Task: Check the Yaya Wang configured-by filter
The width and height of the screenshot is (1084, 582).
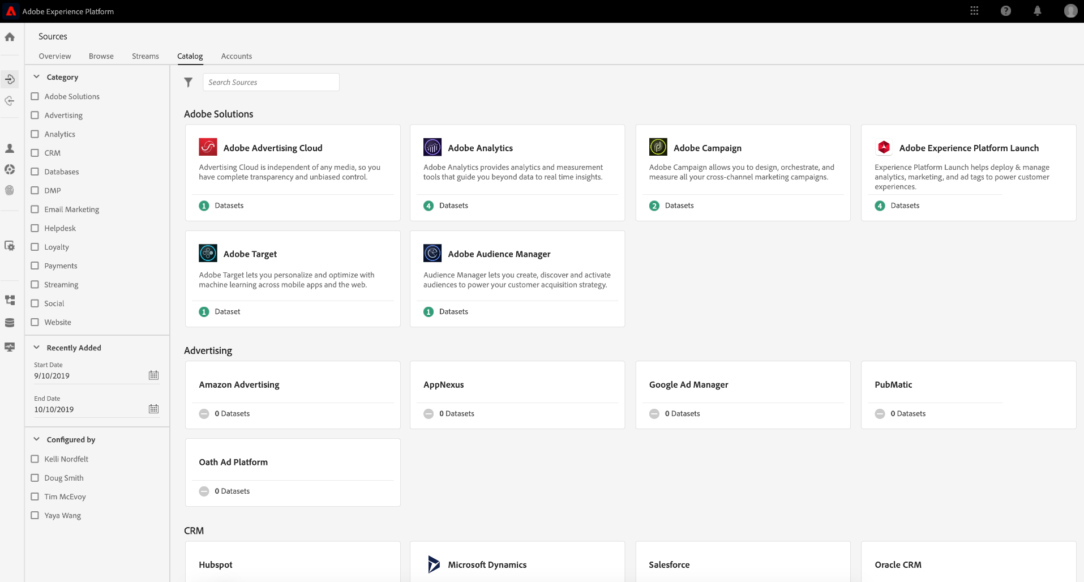Action: pyautogui.click(x=35, y=515)
